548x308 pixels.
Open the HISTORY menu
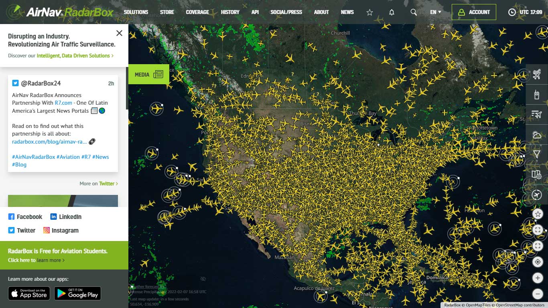point(230,12)
